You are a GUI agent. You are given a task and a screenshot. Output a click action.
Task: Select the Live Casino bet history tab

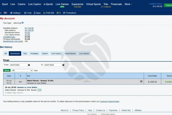[x=56, y=53]
